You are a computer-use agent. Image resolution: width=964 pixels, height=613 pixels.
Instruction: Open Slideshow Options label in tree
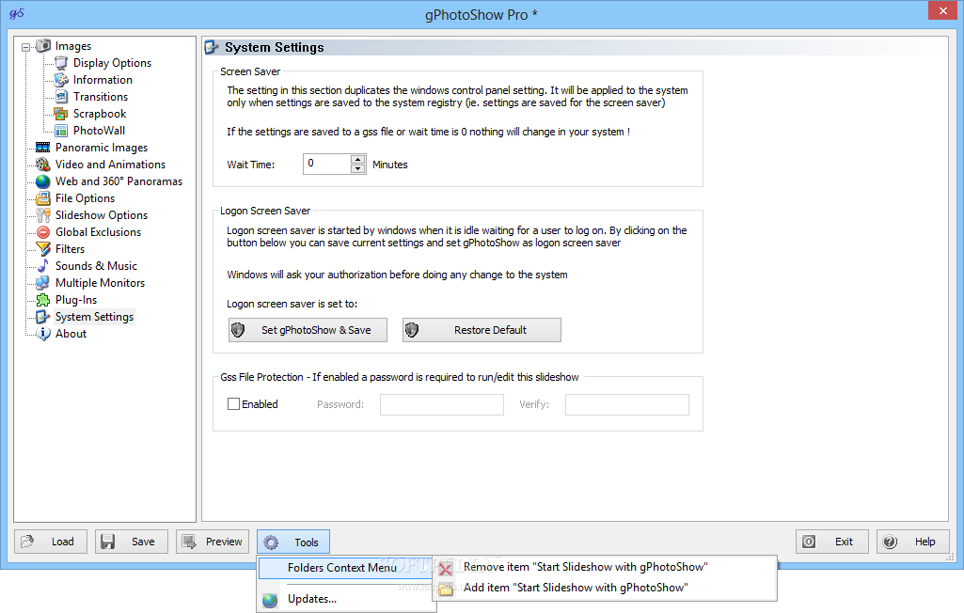[x=102, y=215]
